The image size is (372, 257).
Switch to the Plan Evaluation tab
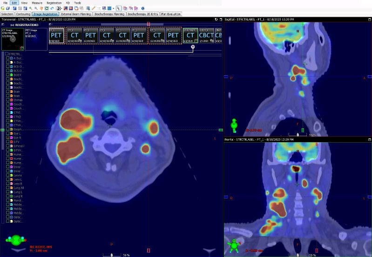[x=171, y=14]
